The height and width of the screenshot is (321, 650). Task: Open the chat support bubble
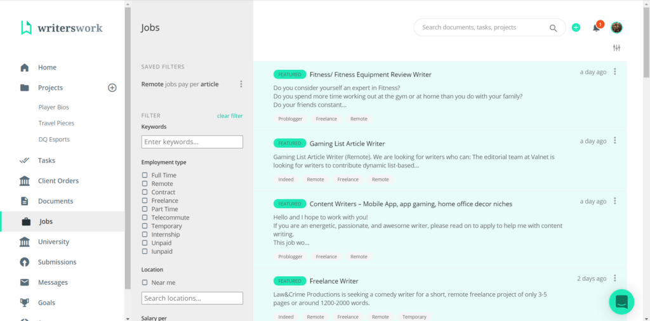coord(621,302)
